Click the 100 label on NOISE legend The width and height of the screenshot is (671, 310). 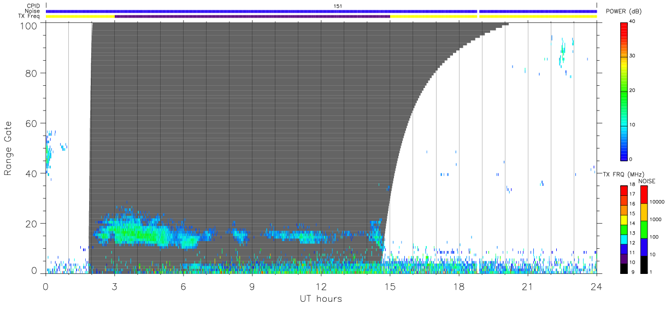[655, 237]
